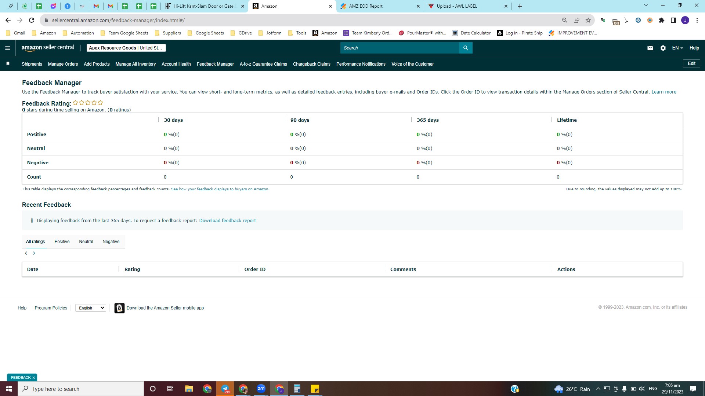705x396 pixels.
Task: Select the Positive feedback tab
Action: click(x=62, y=242)
